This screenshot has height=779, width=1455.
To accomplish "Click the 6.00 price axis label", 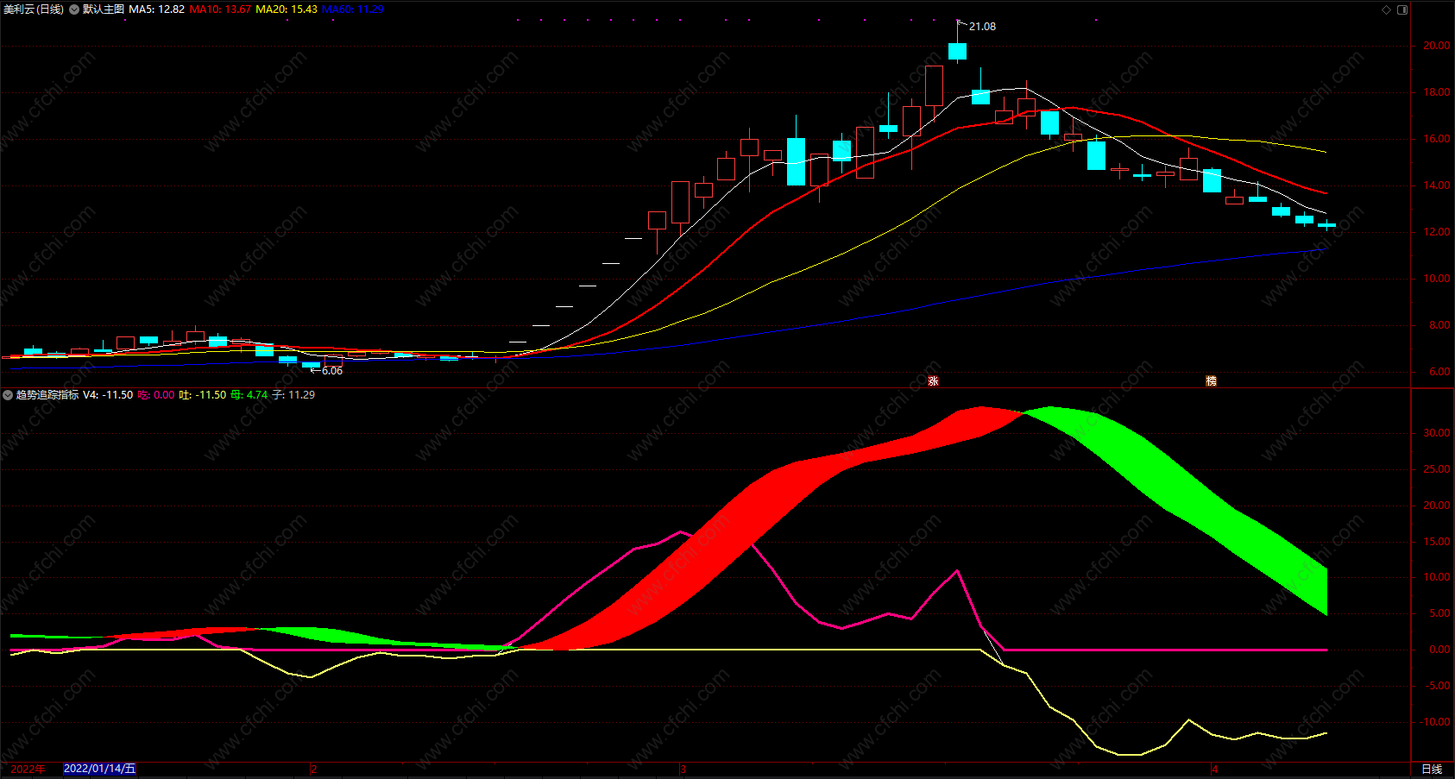I will 1439,372.
